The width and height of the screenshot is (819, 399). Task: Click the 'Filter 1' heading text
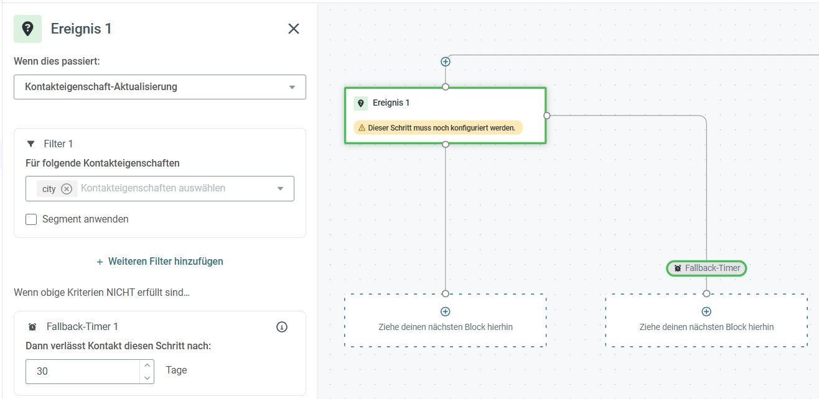click(58, 144)
